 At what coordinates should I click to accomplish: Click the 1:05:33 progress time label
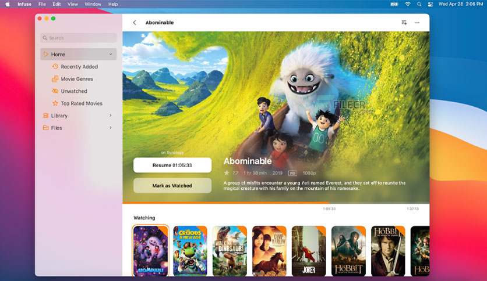pyautogui.click(x=329, y=208)
